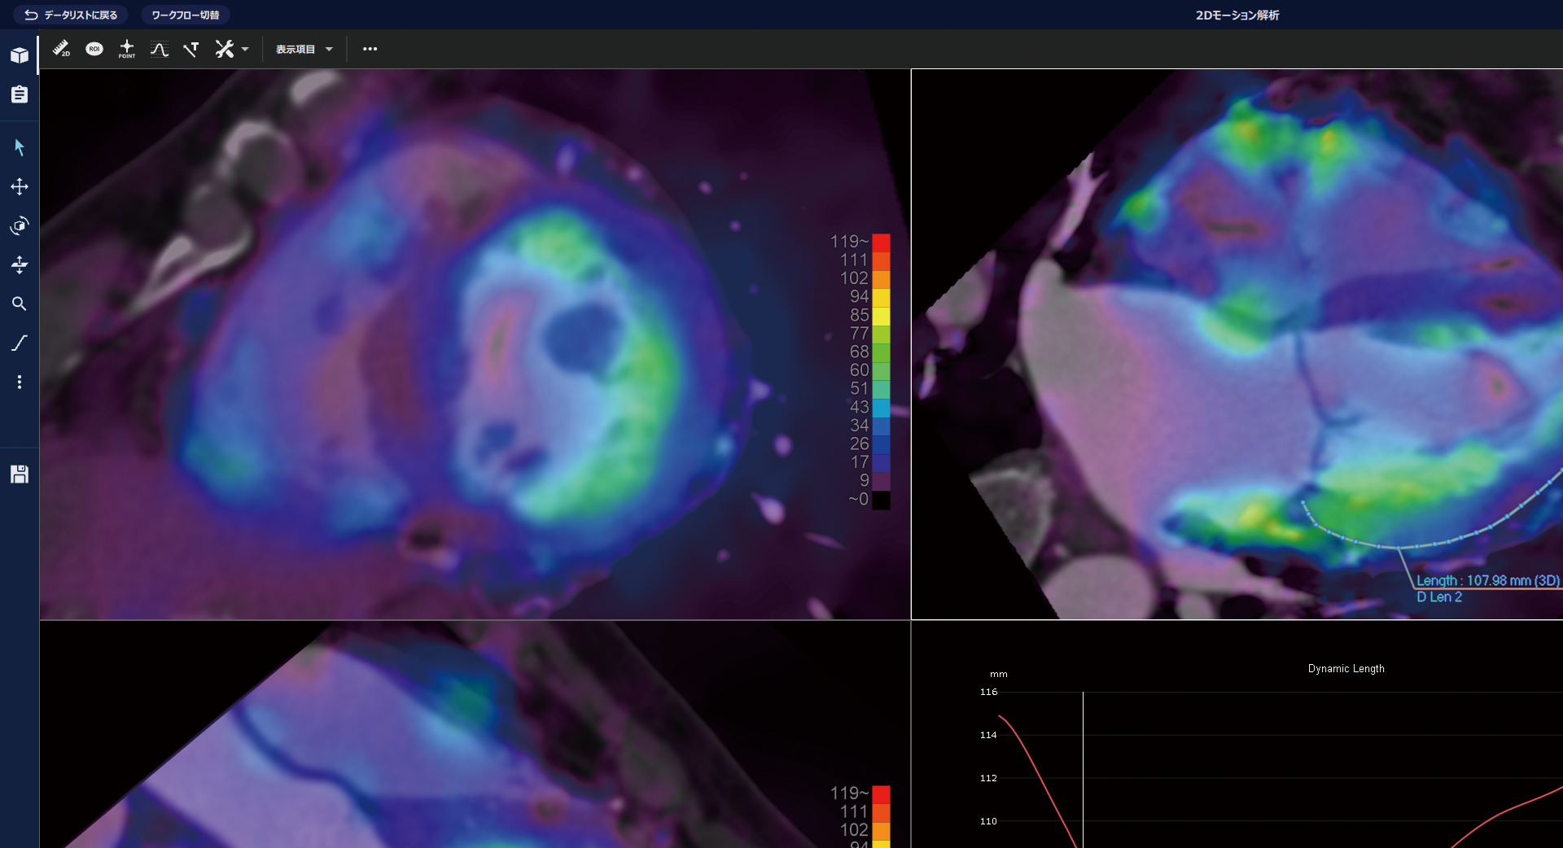The image size is (1563, 848).
Task: Expand more sidebar tools via vertical dots
Action: point(20,382)
